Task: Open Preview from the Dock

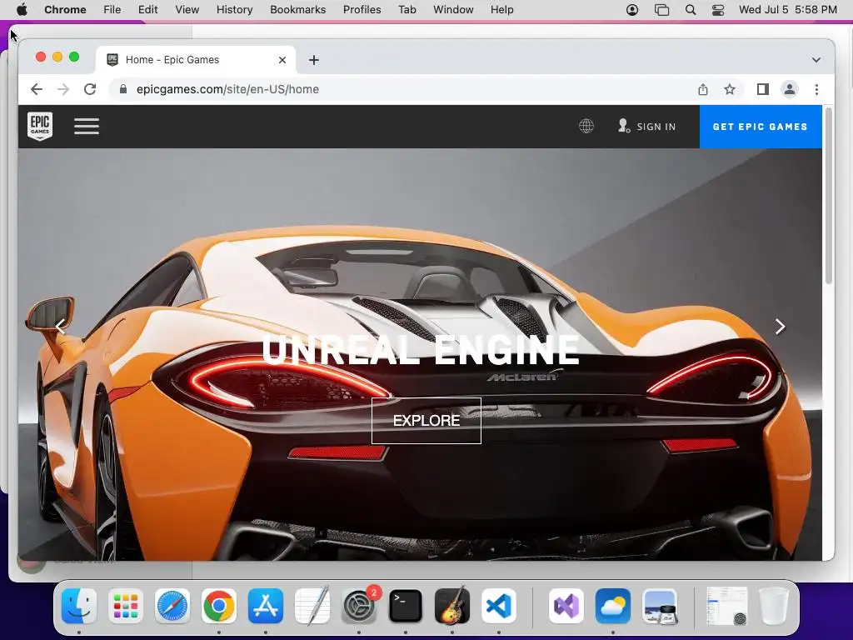Action: coord(660,607)
